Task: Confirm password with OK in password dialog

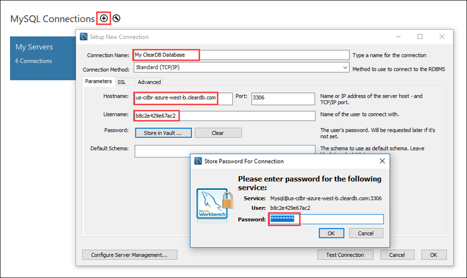Action: point(331,233)
